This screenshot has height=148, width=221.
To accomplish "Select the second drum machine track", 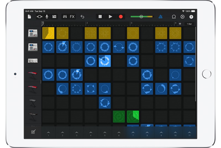I will (33, 47).
